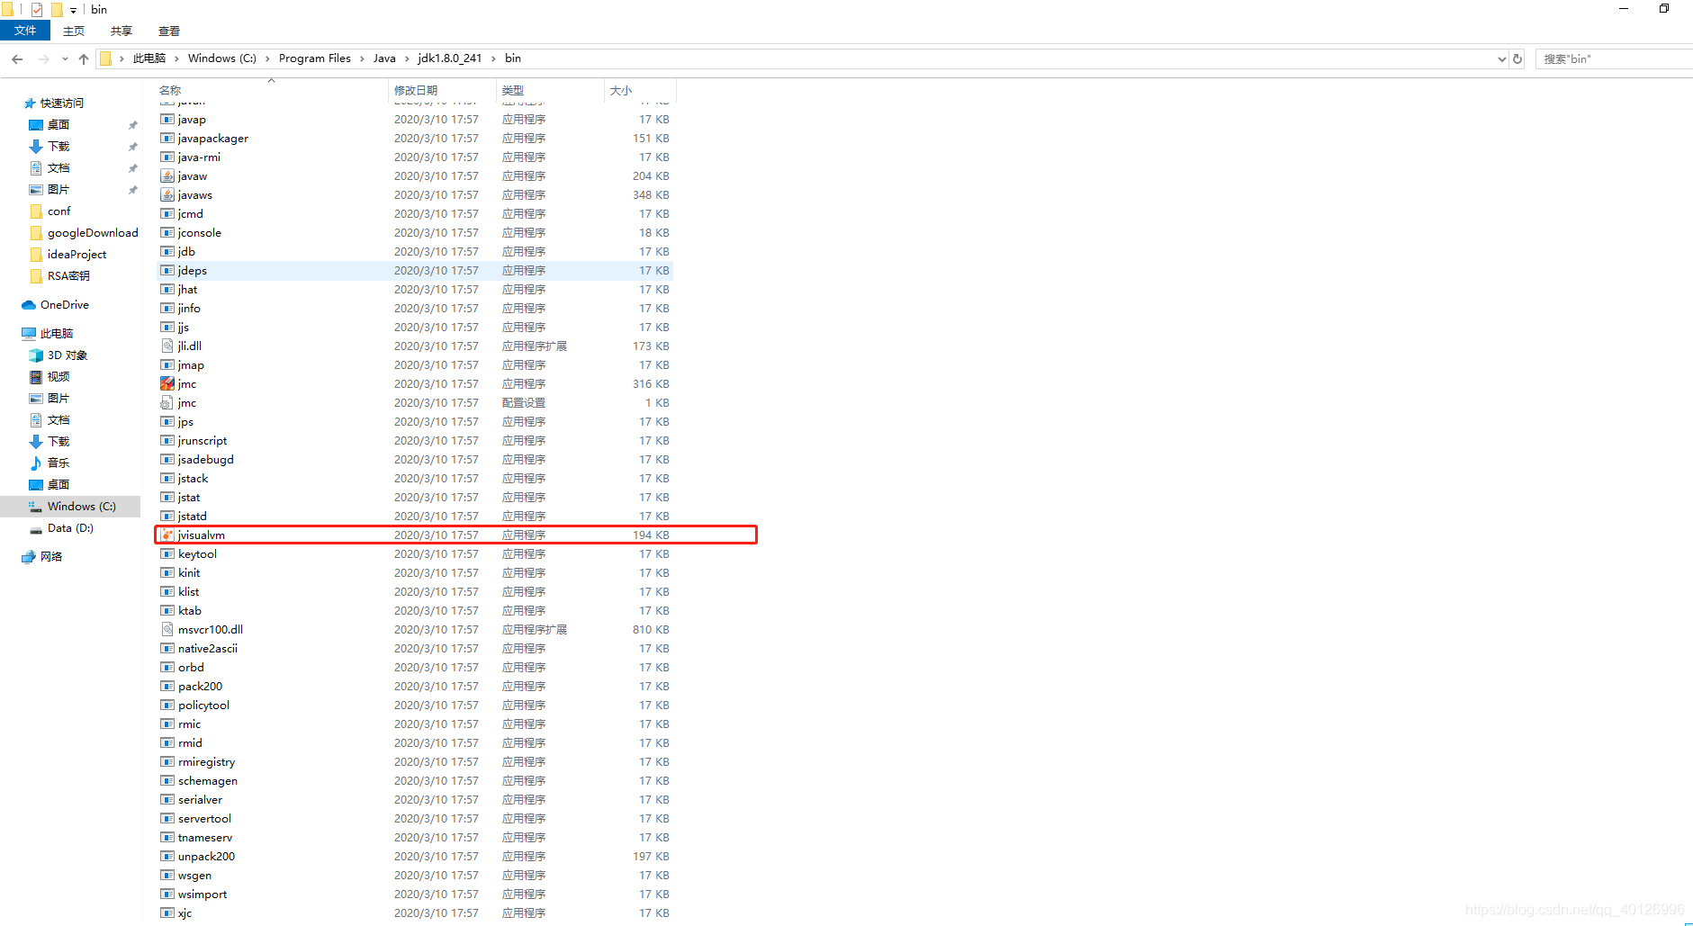The height and width of the screenshot is (926, 1693).
Task: Open OneDrive in the sidebar
Action: (x=55, y=305)
